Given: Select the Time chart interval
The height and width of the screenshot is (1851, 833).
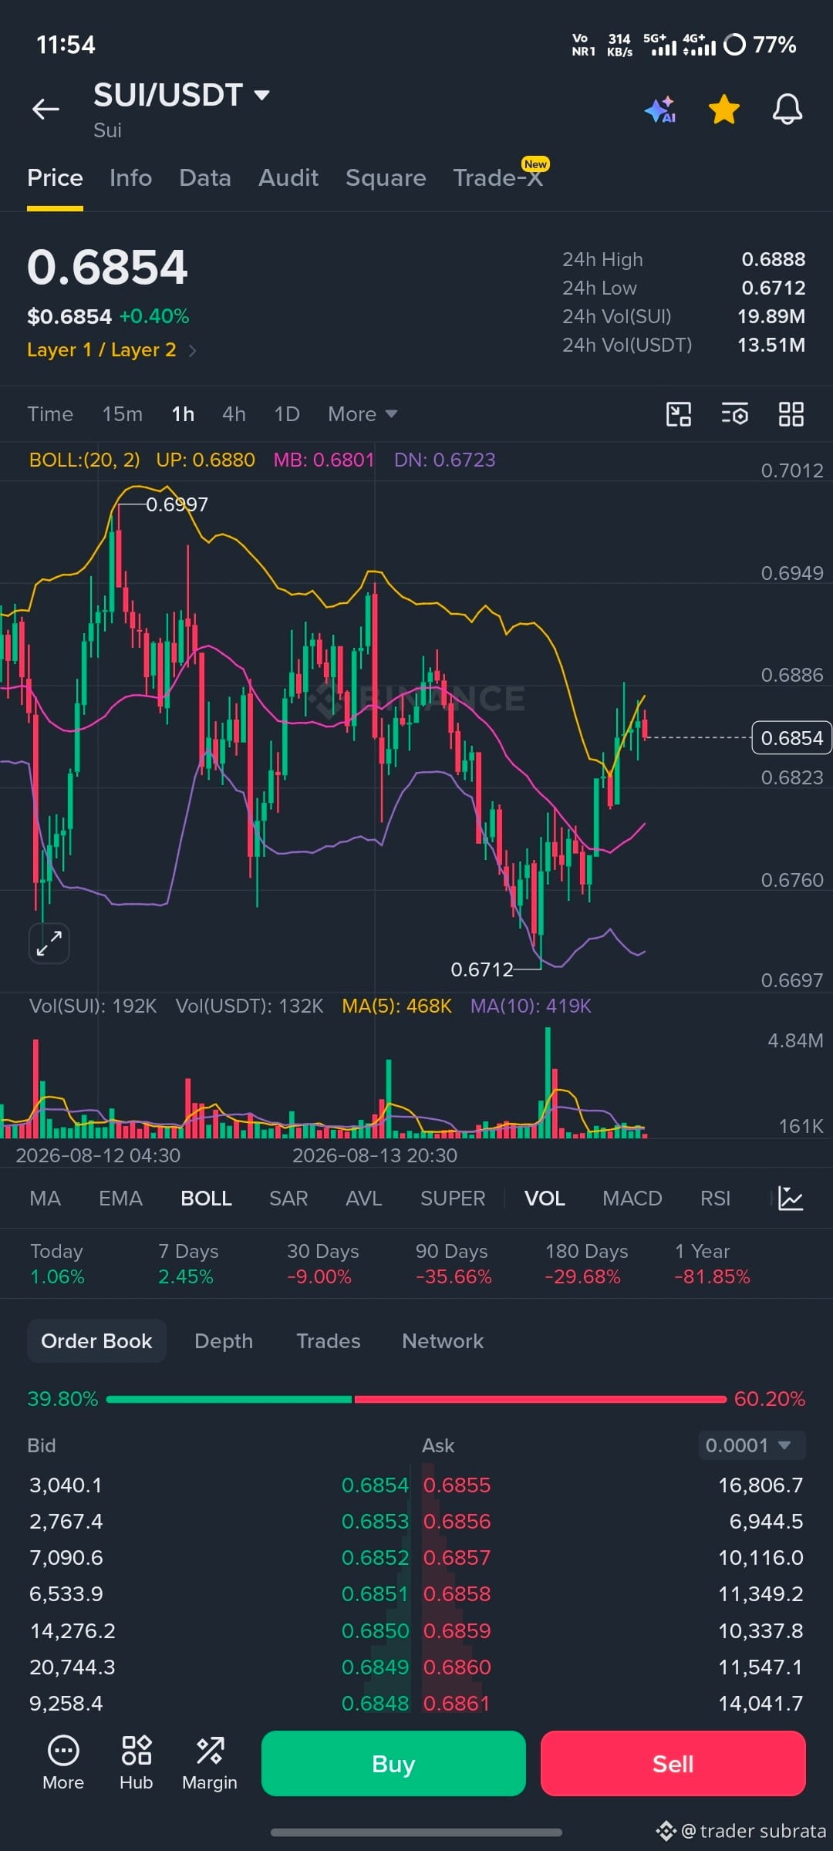Looking at the screenshot, I should click(50, 414).
